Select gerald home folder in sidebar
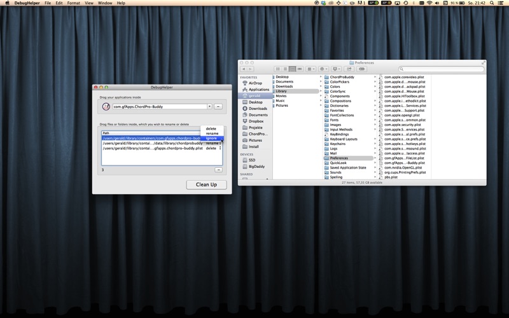The width and height of the screenshot is (509, 318). (255, 96)
